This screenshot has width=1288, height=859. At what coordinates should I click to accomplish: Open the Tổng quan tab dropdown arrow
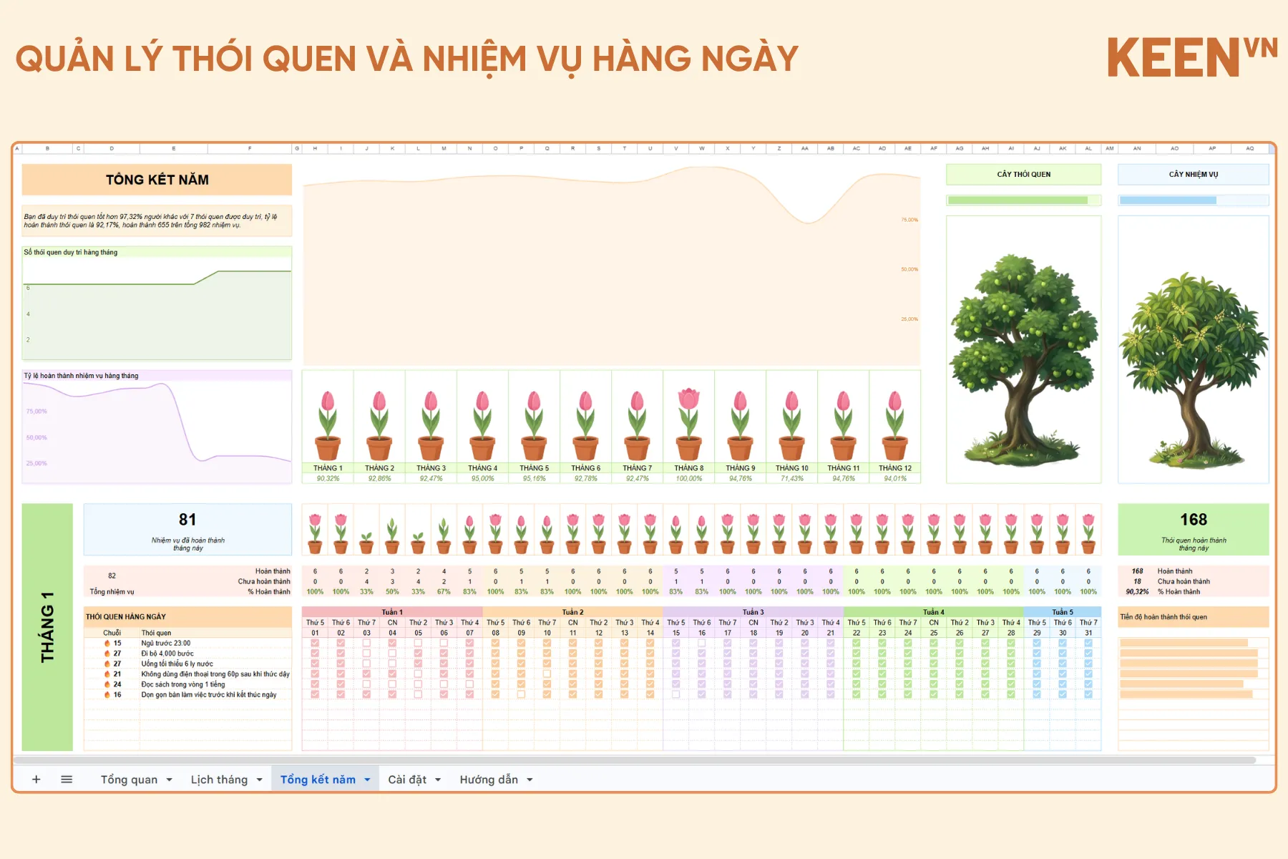pyautogui.click(x=170, y=780)
